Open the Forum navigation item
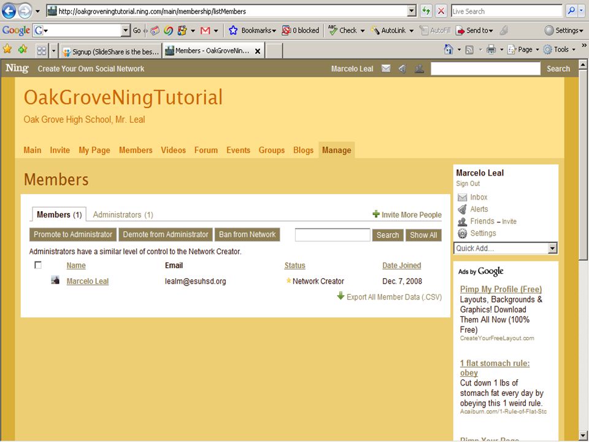 tap(206, 150)
